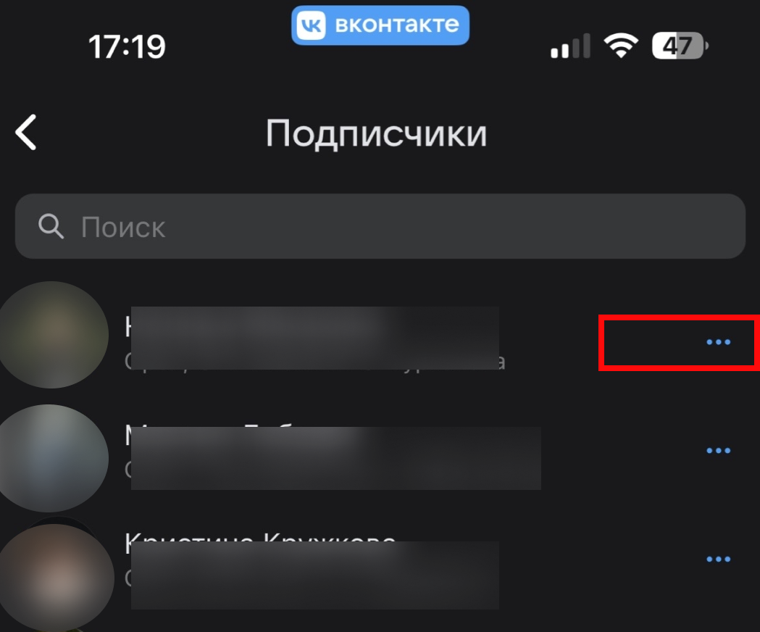
Task: Tap the VK logo in the top pill
Action: click(311, 25)
